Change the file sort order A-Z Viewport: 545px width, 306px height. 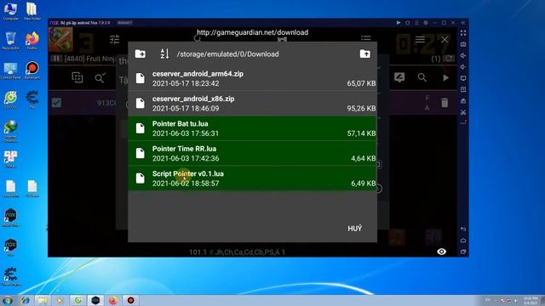click(x=164, y=54)
